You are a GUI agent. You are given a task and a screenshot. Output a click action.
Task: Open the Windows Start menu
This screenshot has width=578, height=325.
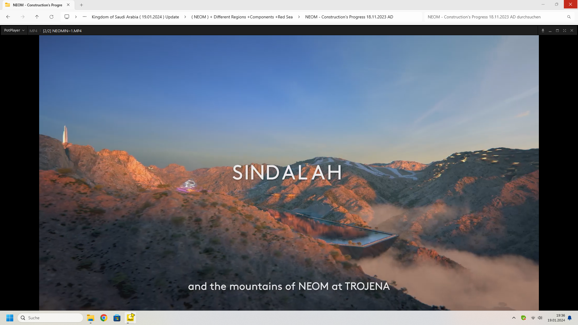[10, 318]
